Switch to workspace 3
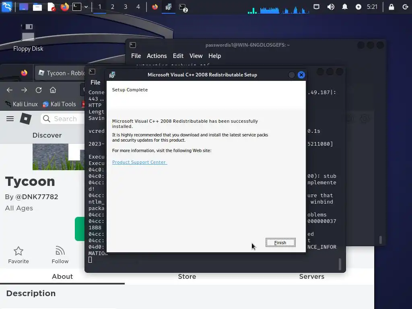412x309 pixels. 126,7
